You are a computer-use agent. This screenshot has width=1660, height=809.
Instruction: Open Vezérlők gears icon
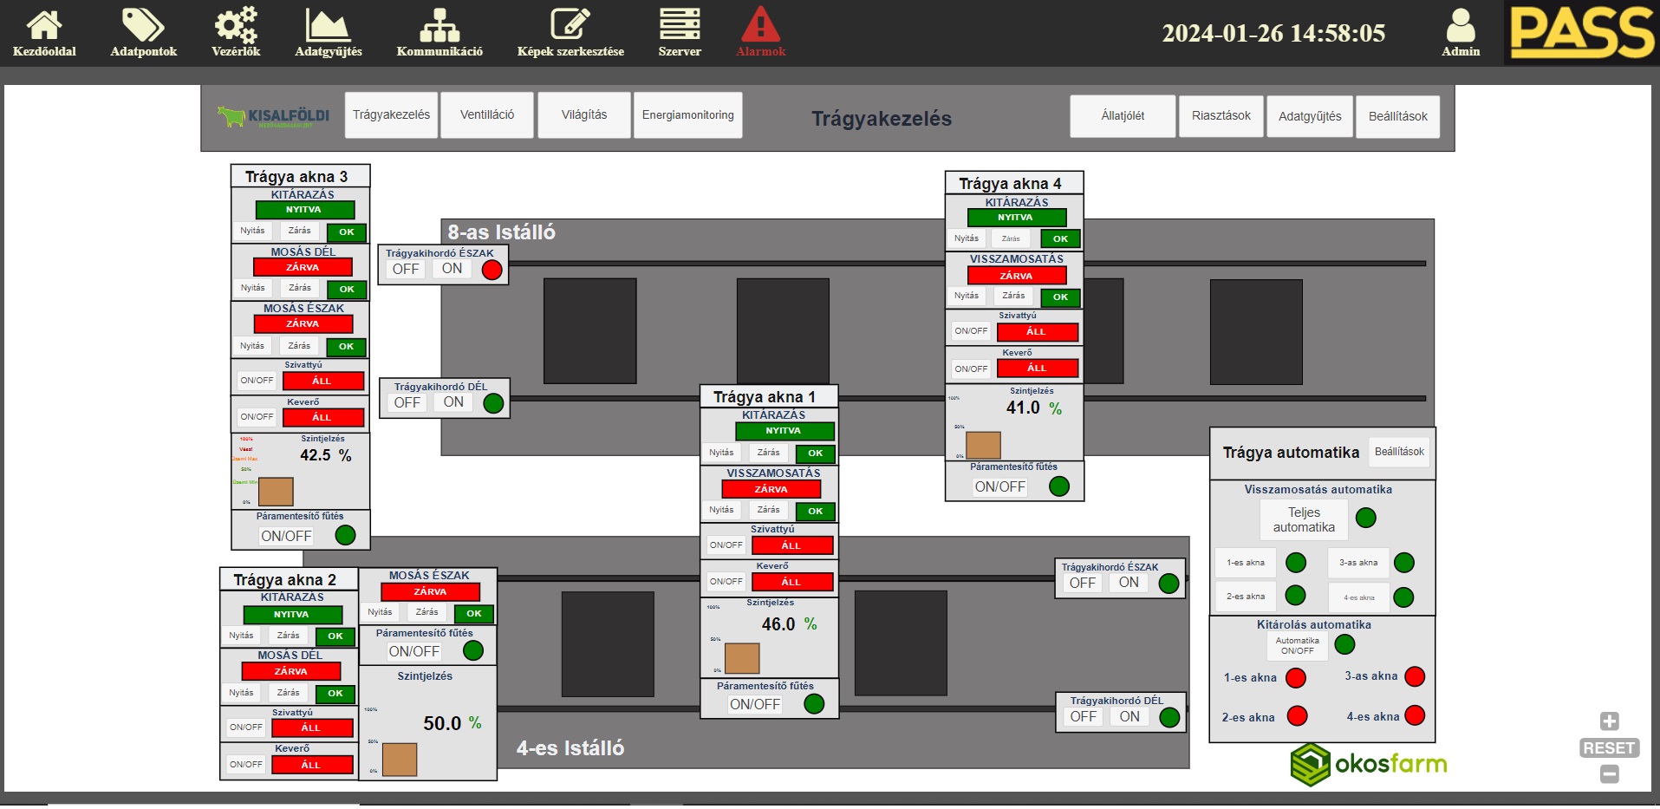[x=236, y=26]
